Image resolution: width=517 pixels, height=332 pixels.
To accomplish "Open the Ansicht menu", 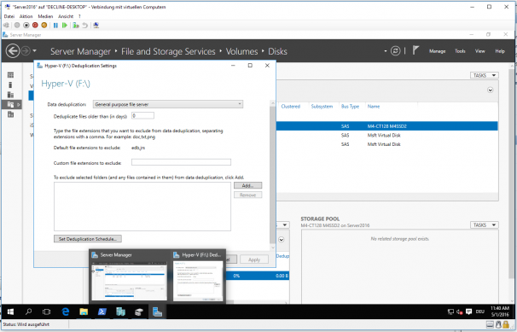I will click(x=66, y=16).
